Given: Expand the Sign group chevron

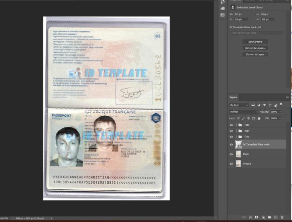Looking at the screenshot, I should pyautogui.click(x=236, y=131).
